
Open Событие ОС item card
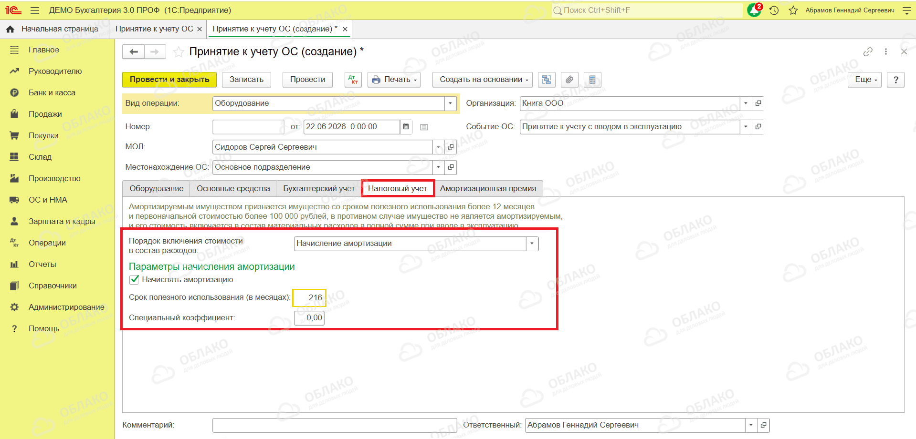(758, 127)
